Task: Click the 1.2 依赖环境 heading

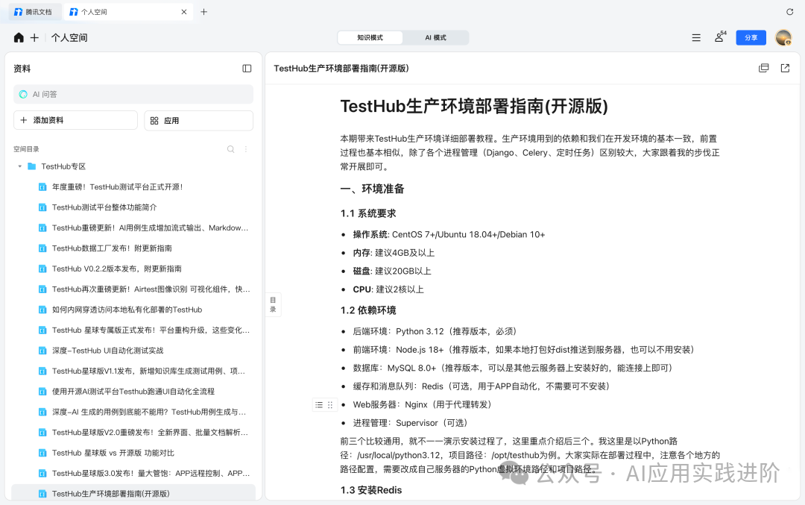Action: click(368, 310)
